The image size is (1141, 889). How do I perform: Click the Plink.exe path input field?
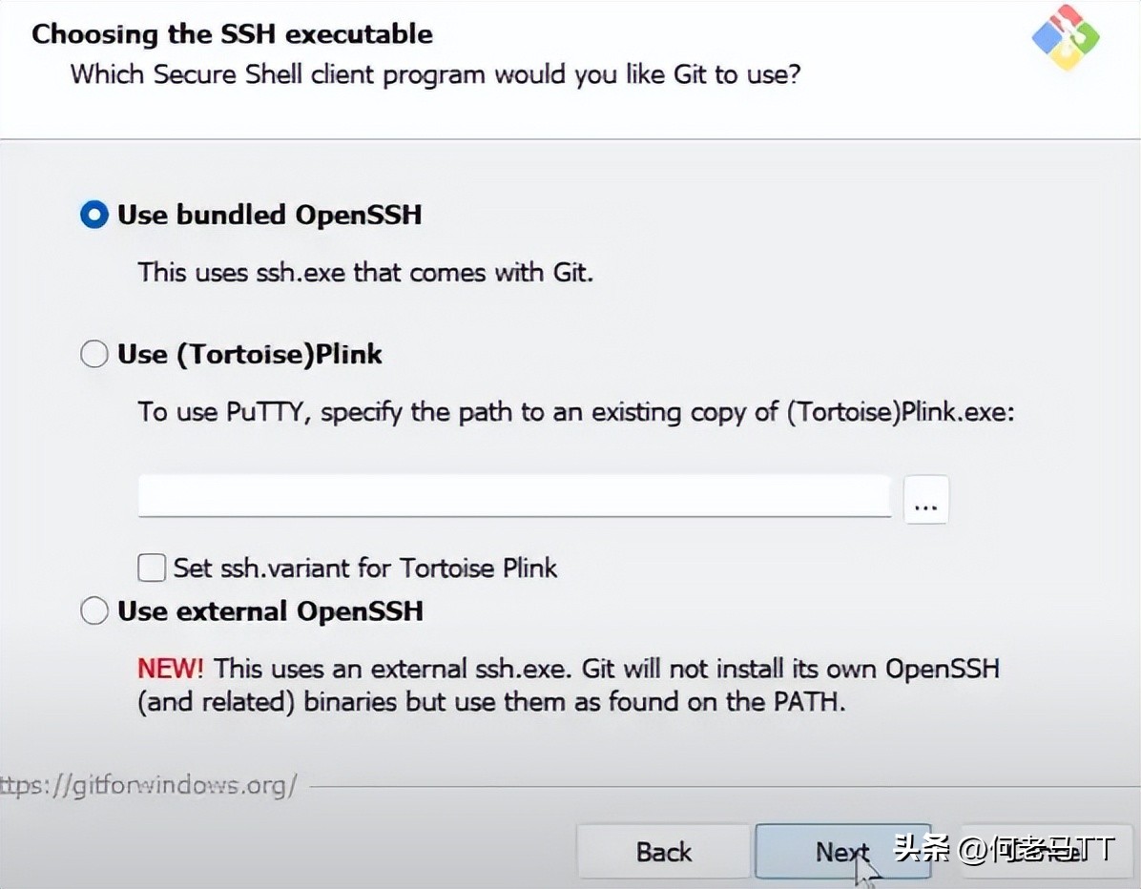[x=513, y=497]
